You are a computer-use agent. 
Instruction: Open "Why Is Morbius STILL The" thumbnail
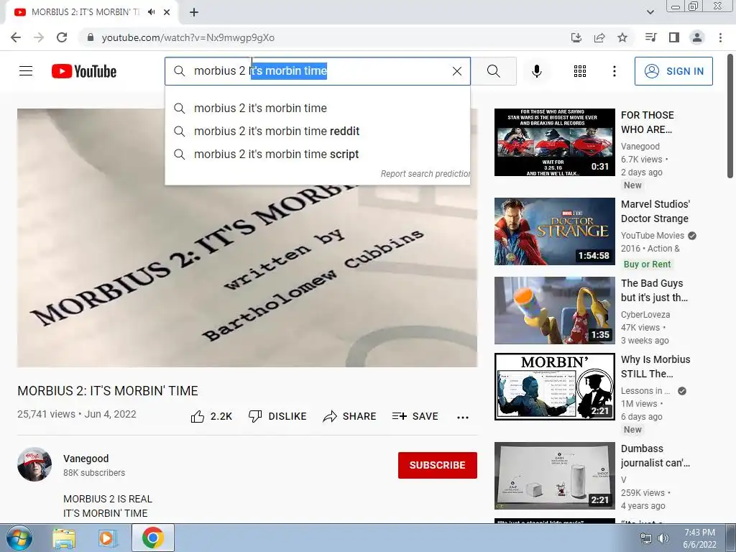coord(554,387)
